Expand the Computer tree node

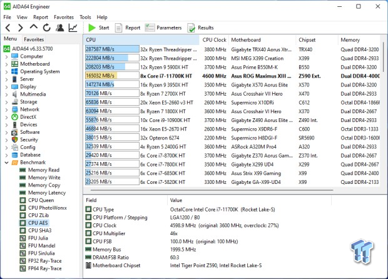click(x=7, y=57)
